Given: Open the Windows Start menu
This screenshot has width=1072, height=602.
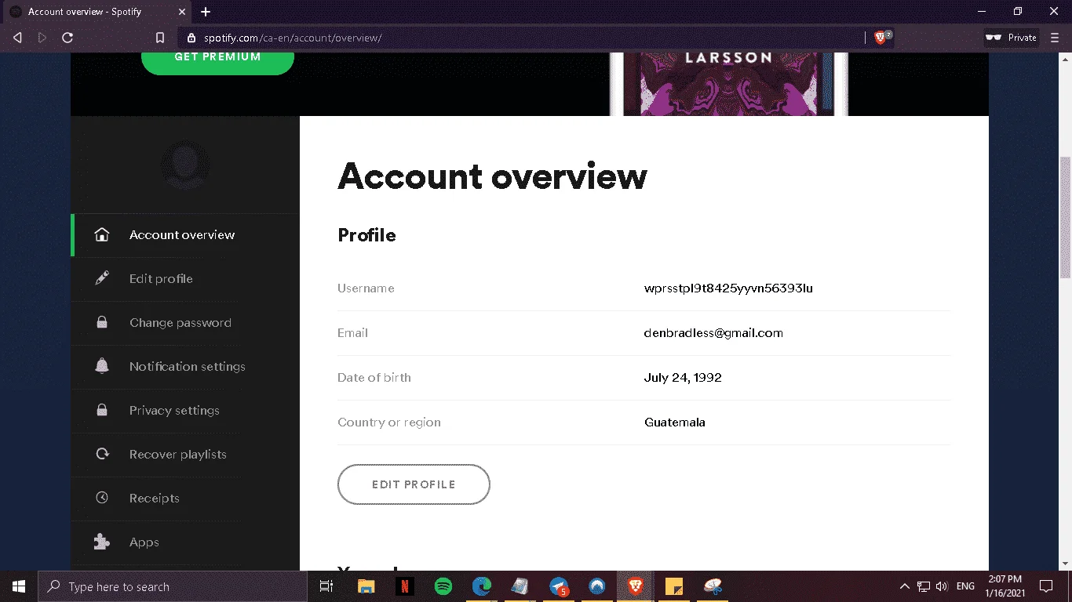Looking at the screenshot, I should pyautogui.click(x=19, y=586).
